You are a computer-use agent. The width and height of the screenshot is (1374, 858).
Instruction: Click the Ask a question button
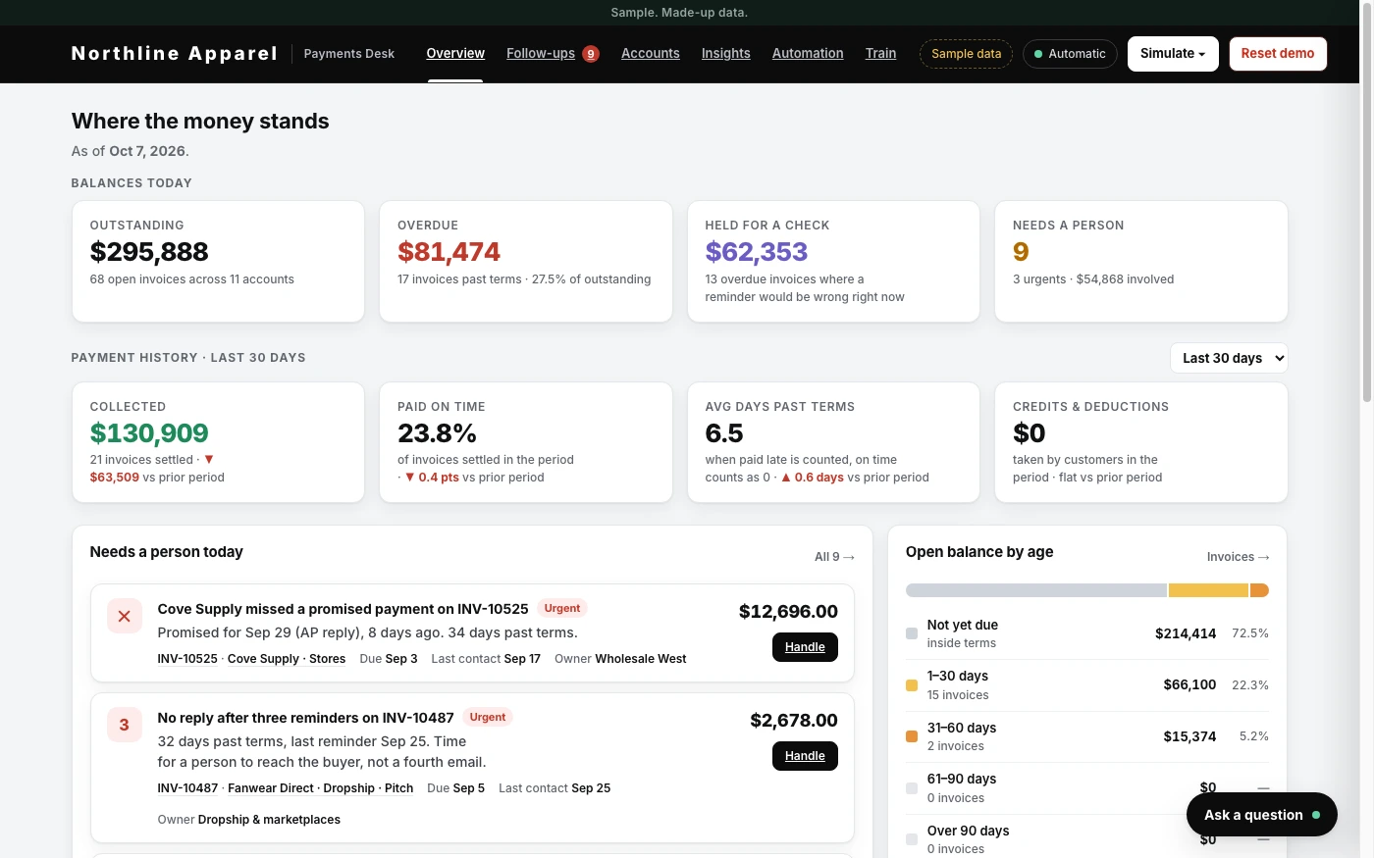coord(1262,815)
